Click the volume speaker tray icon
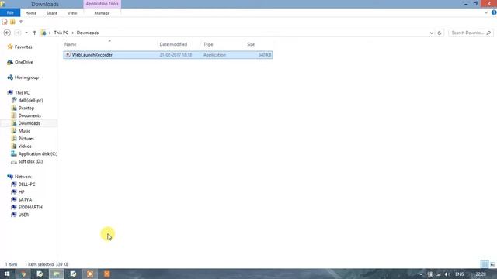 447,274
